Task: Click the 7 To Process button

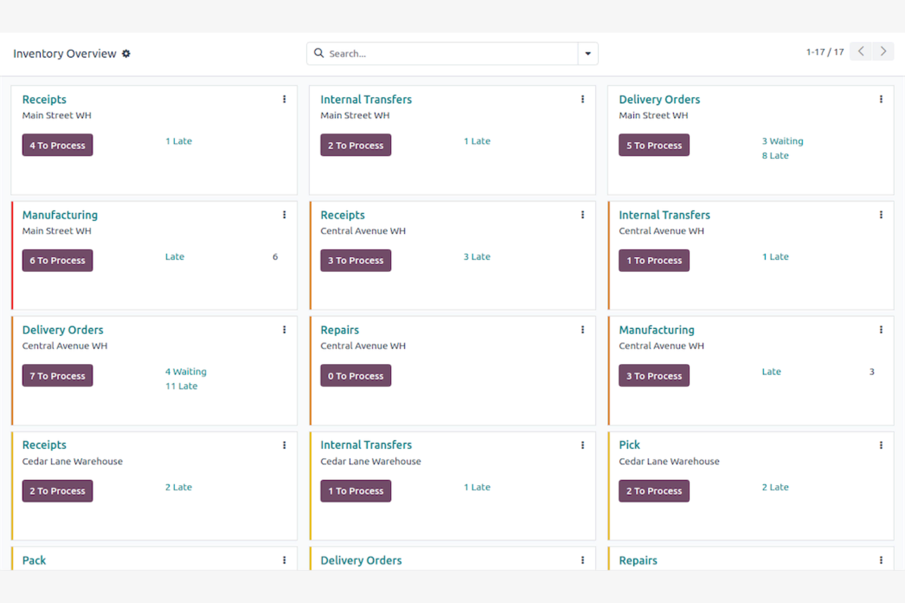Action: 57,375
